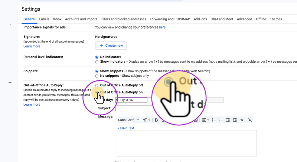
Task: Click the First day field showing July 2026
Action: pyautogui.click(x=131, y=100)
